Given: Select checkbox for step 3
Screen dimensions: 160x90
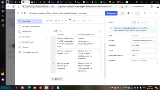Looking at the screenshot, I should click(47, 63).
